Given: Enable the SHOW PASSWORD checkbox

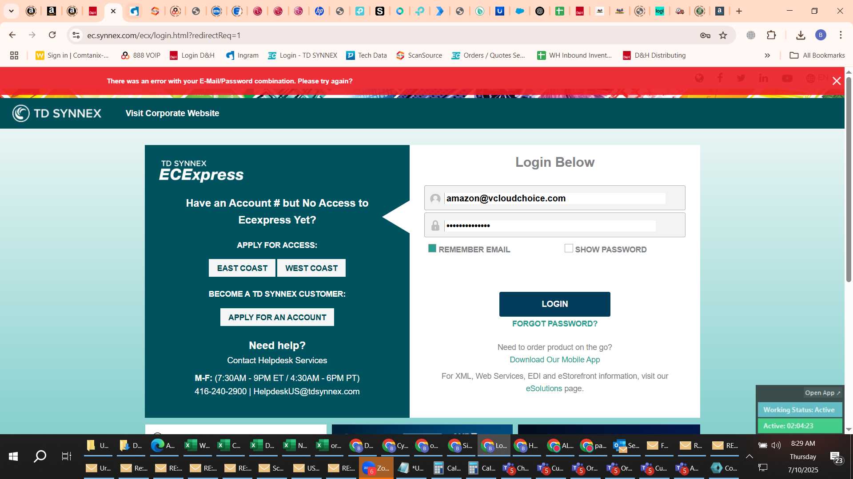Looking at the screenshot, I should 569,248.
